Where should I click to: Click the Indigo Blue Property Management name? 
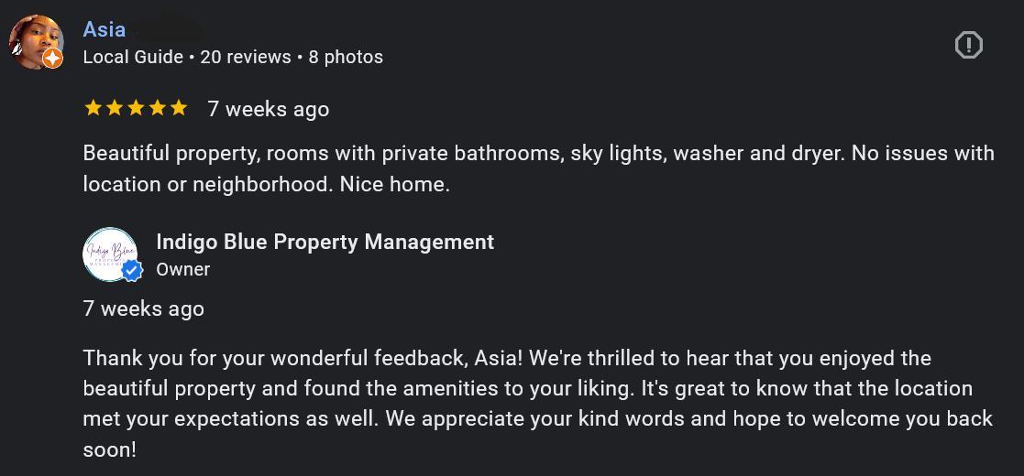[x=325, y=242]
